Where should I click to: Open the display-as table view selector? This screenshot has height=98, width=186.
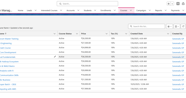[177, 26]
